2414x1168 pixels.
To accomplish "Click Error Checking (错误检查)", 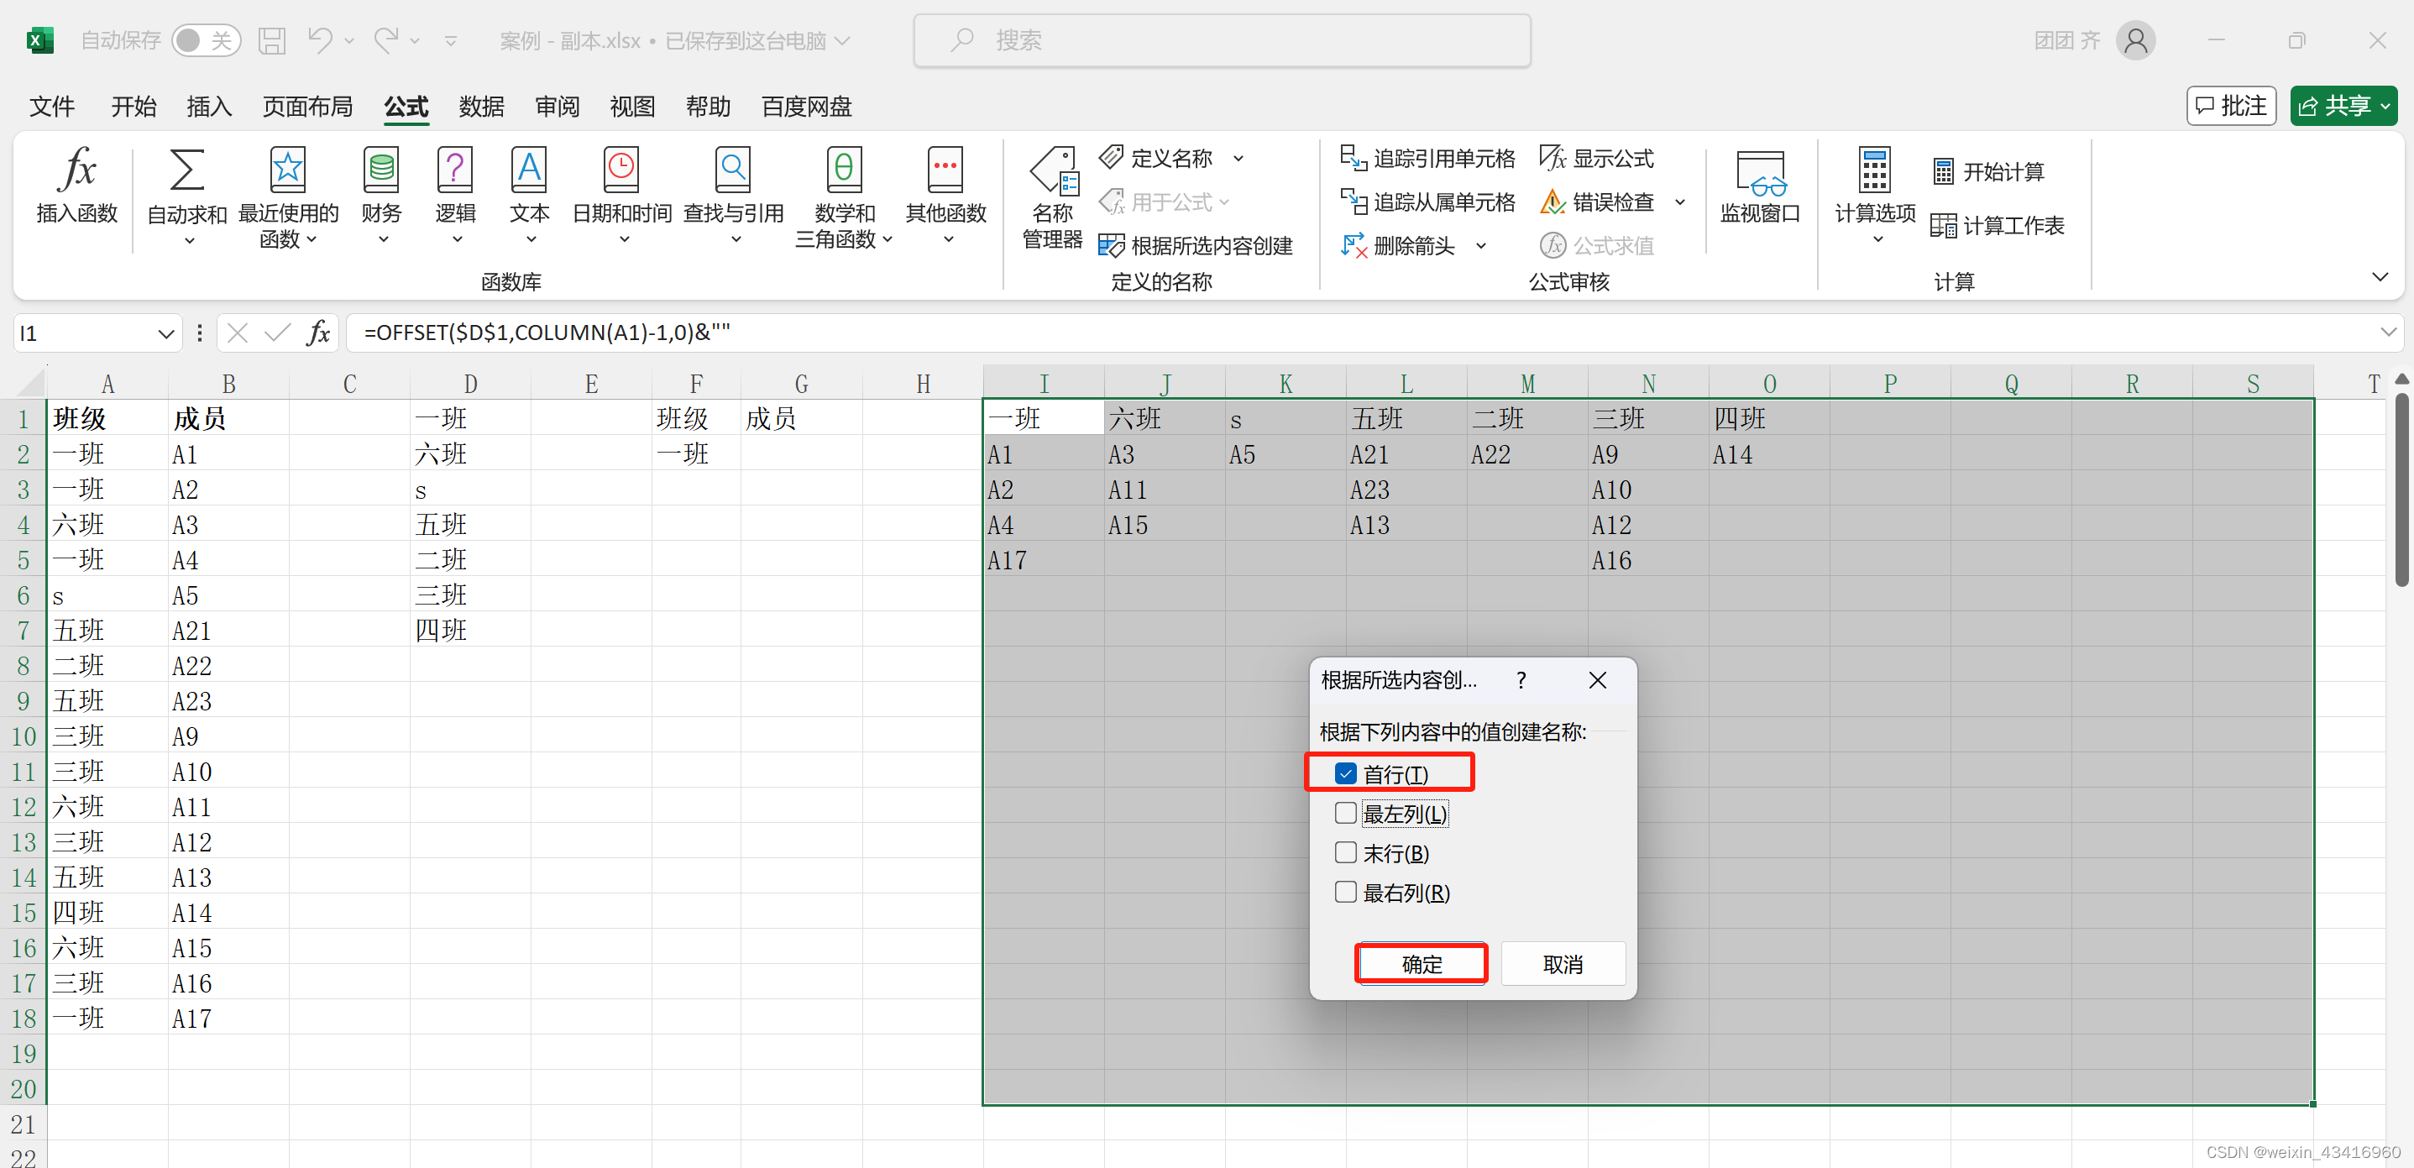I will tap(1597, 202).
